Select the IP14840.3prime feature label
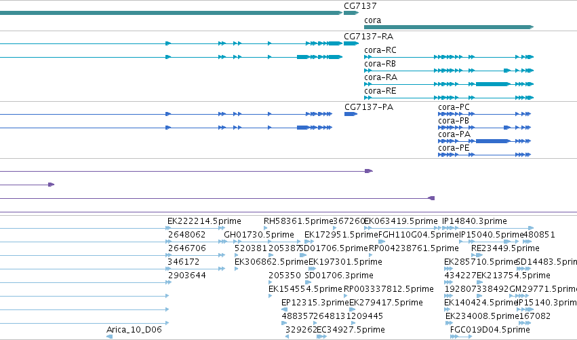The width and height of the screenshot is (577, 340). click(x=475, y=221)
